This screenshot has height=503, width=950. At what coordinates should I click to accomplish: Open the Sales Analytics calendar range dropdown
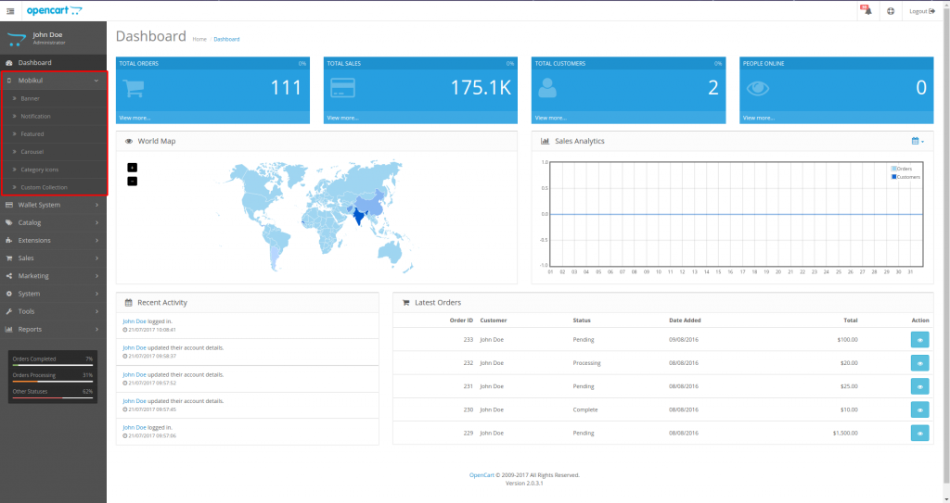(x=918, y=141)
